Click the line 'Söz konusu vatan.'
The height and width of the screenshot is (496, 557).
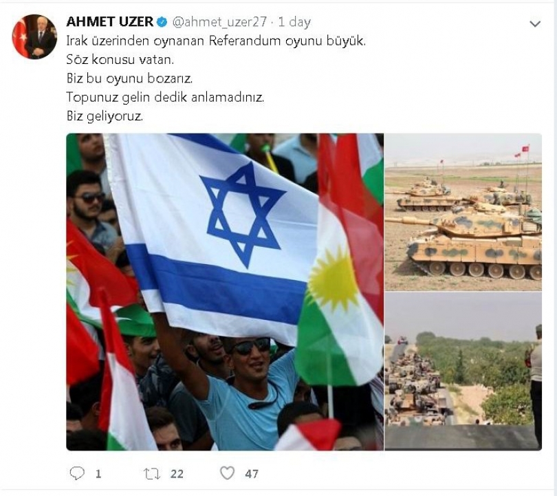[x=120, y=60]
